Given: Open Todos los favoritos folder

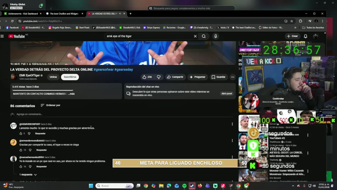Looking at the screenshot, I should tap(313, 27).
